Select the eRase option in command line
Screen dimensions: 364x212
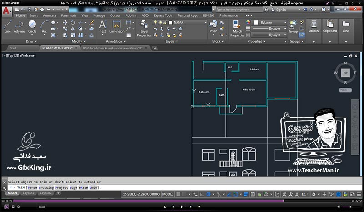pyautogui.click(x=83, y=187)
